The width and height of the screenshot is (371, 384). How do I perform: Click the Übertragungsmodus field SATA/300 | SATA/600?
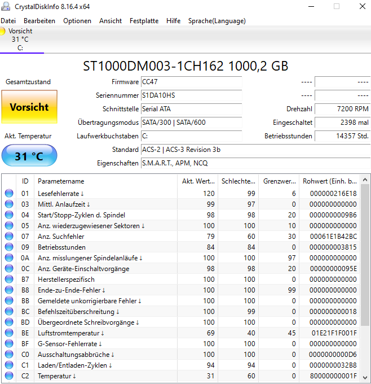click(x=192, y=123)
